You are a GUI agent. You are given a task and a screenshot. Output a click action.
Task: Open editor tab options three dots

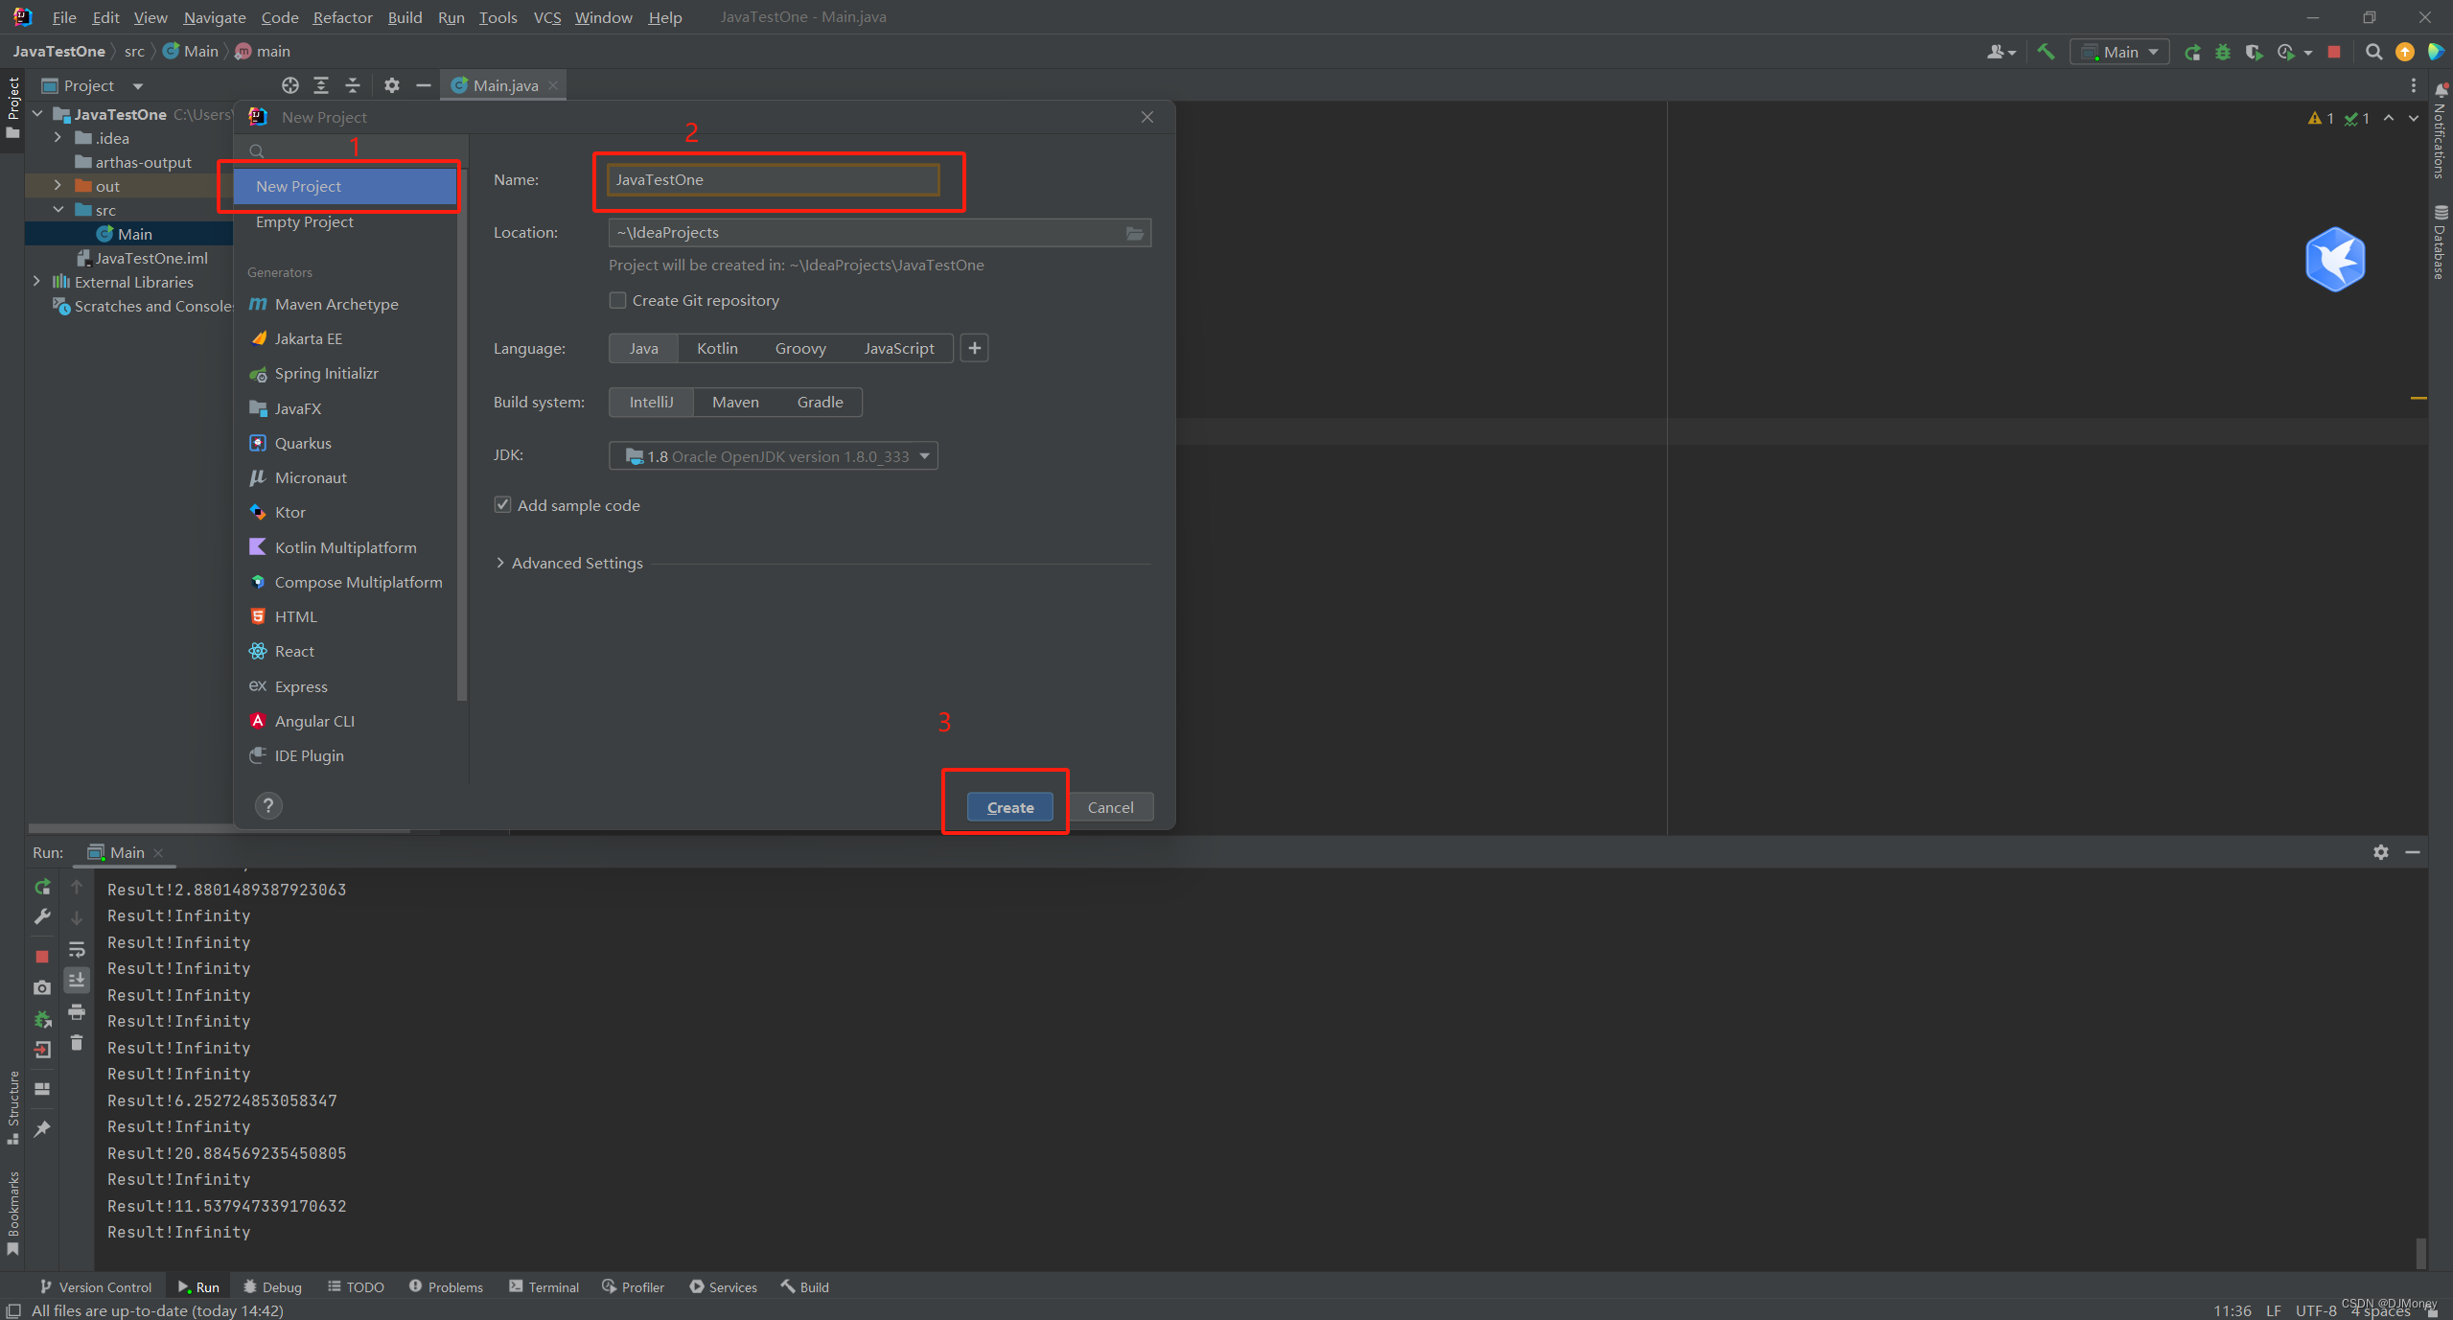tap(2414, 85)
